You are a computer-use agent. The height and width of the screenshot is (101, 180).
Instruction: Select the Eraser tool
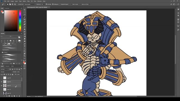click(x=24, y=34)
